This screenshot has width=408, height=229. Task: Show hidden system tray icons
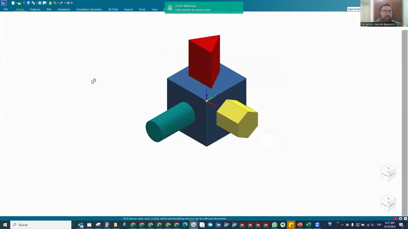(342, 225)
